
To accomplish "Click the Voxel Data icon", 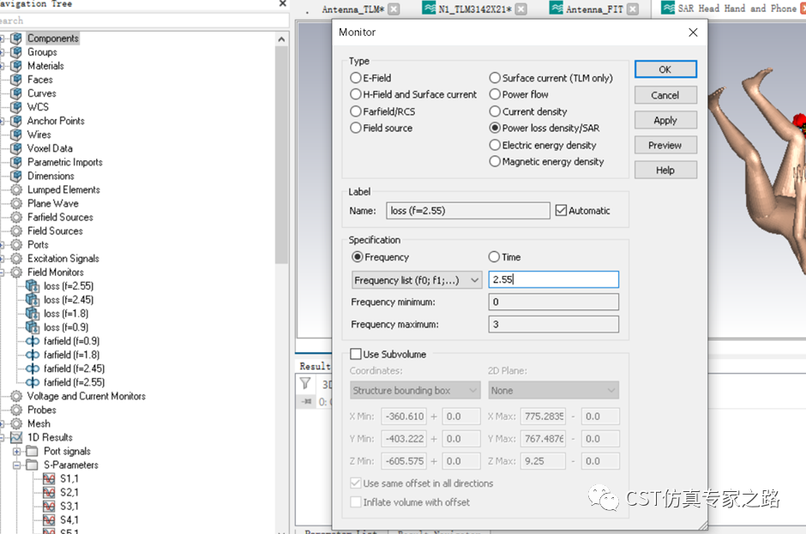I will pos(16,148).
